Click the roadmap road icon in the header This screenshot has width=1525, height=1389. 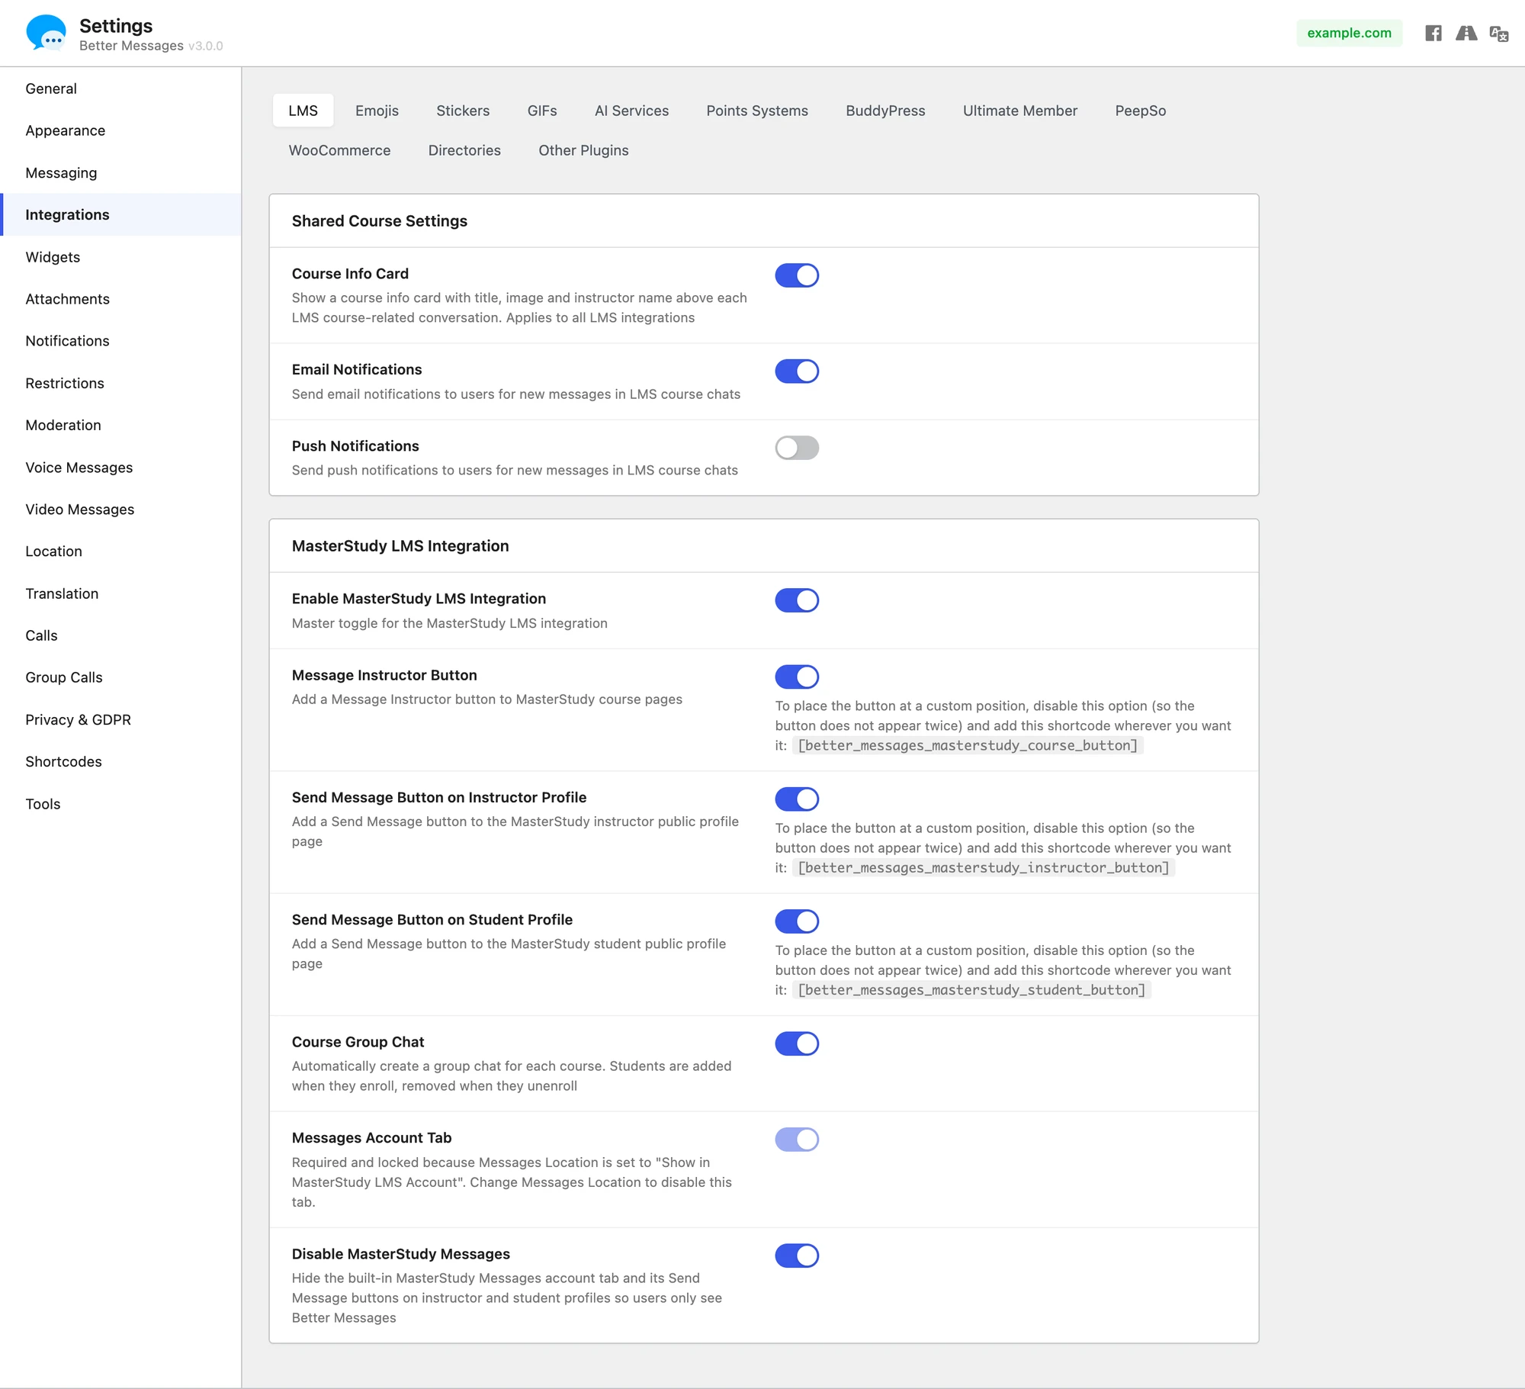(1466, 33)
